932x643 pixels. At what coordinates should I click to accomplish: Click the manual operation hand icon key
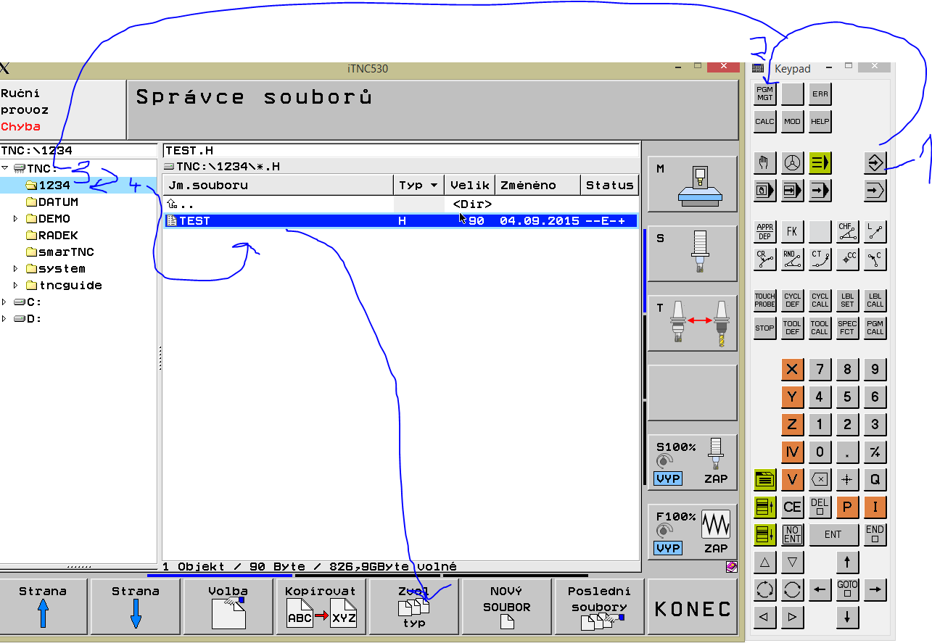pos(764,163)
